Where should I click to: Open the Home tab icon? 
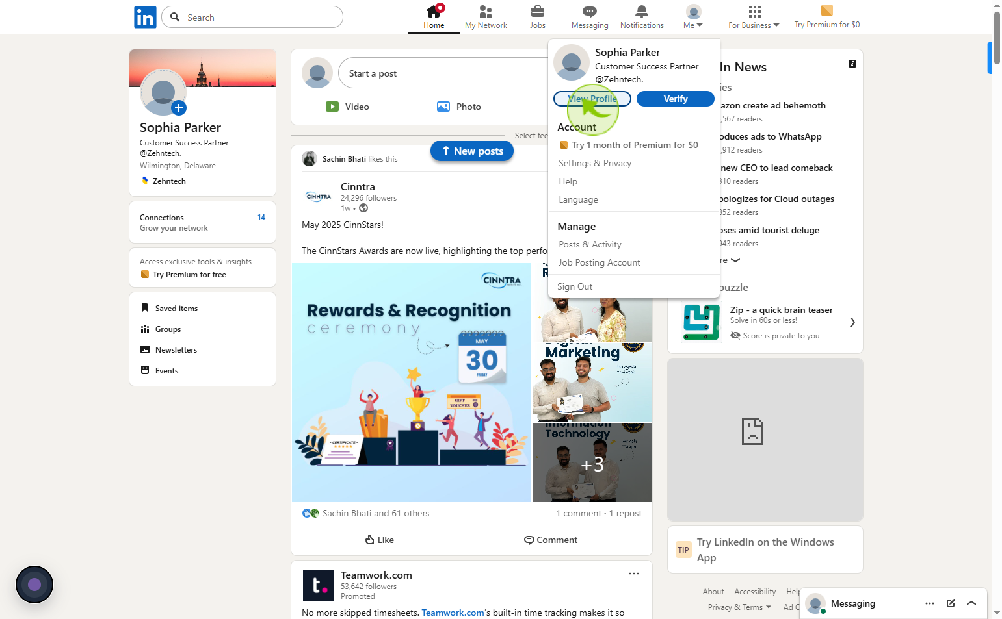click(x=434, y=11)
